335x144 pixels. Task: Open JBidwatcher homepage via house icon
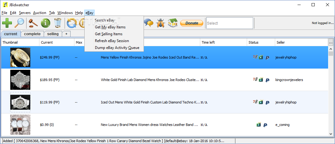173,23
